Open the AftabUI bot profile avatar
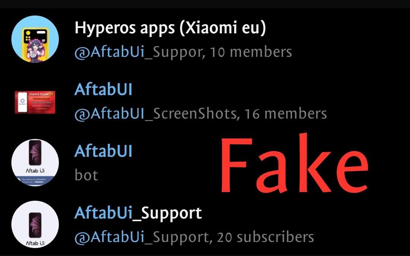Image resolution: width=410 pixels, height=256 pixels. pos(35,162)
